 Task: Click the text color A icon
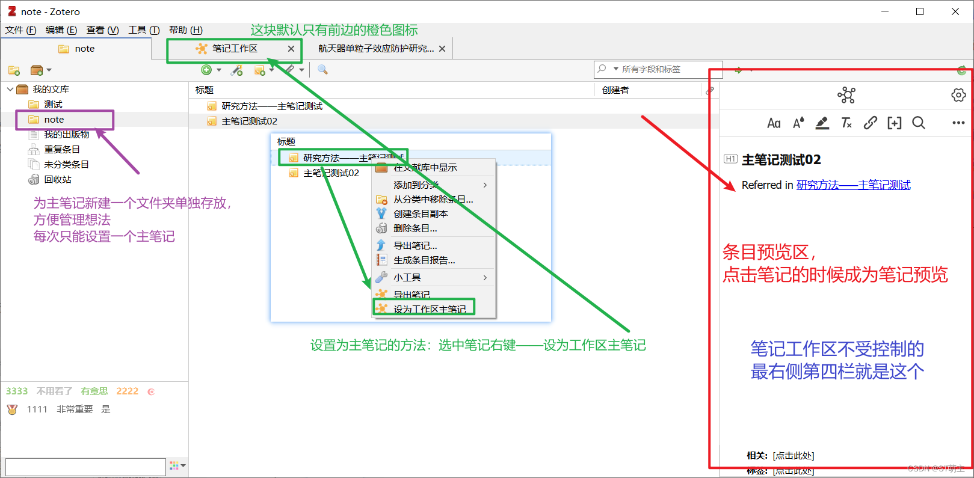(798, 123)
